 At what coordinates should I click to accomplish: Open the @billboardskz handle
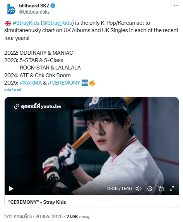34,12
